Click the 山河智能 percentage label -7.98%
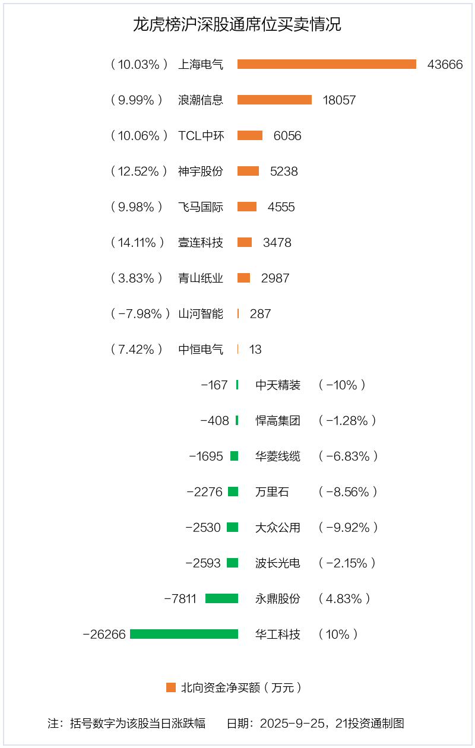475x748 pixels. (x=140, y=313)
